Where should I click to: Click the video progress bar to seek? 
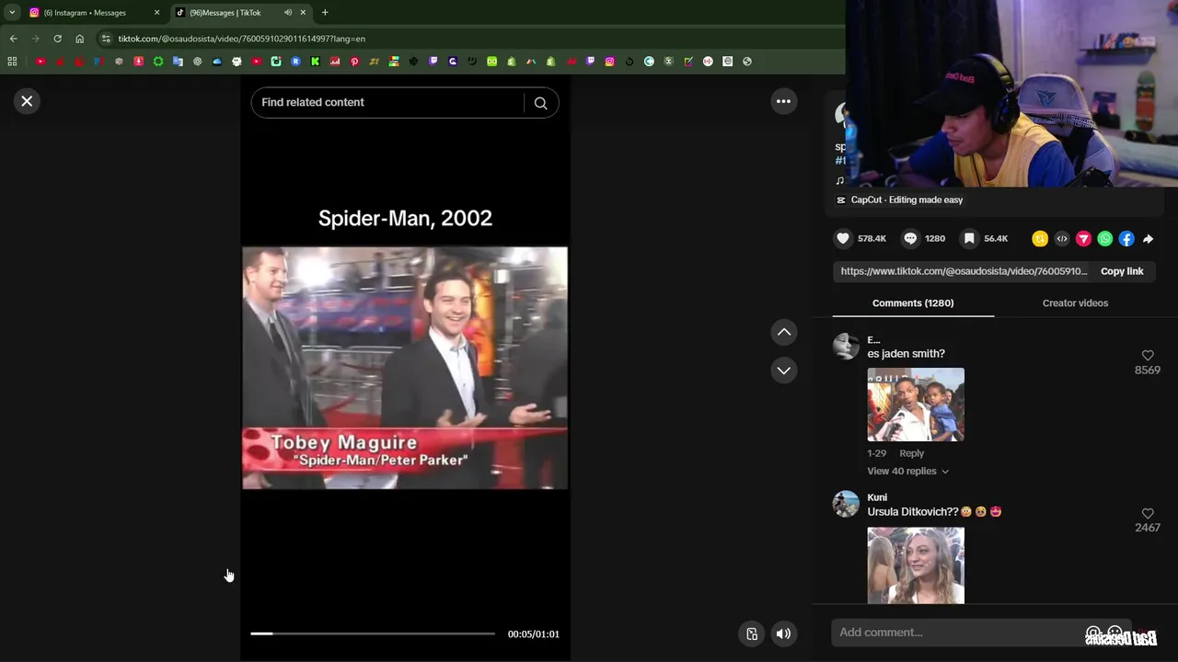373,633
